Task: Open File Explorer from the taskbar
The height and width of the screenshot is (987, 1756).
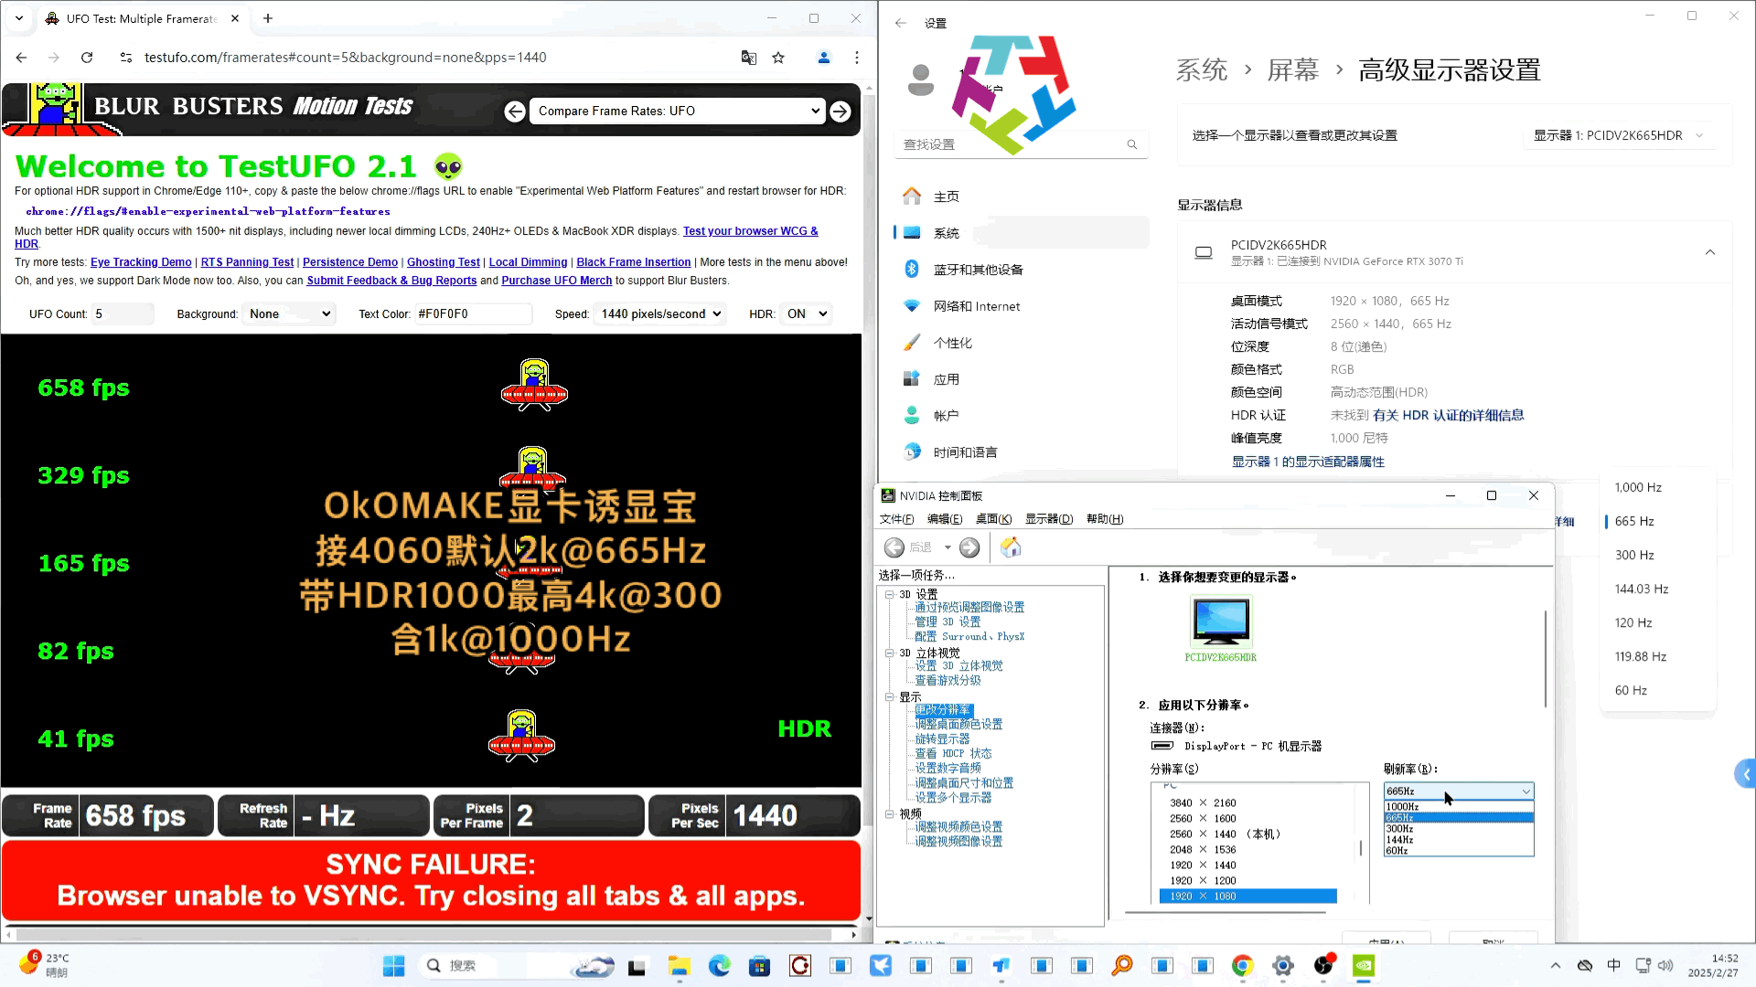Action: (679, 966)
